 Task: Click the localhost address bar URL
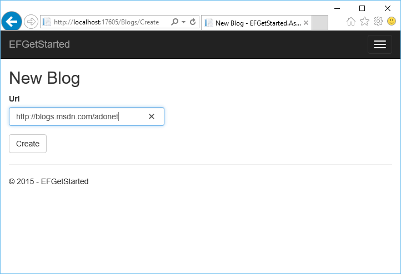pos(107,22)
